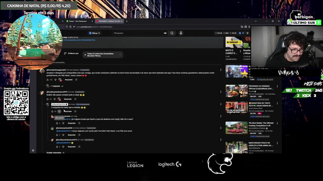Close the 'PROVANDO COMIDAS DA PATA' tab
This screenshot has width=323, height=181.
tap(122, 21)
